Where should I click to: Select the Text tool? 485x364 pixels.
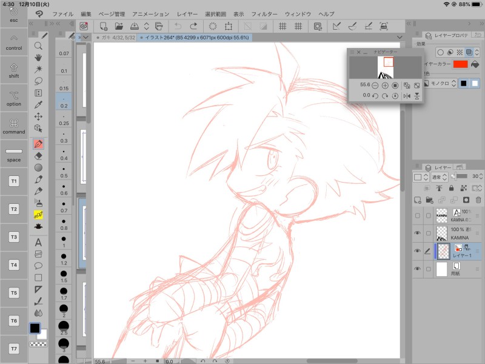pos(38,242)
